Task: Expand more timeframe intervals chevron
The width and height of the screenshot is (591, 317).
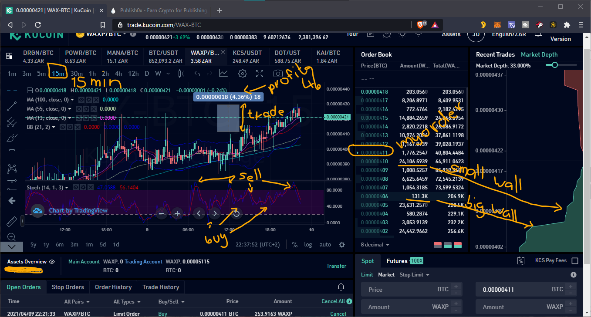Action: 168,74
